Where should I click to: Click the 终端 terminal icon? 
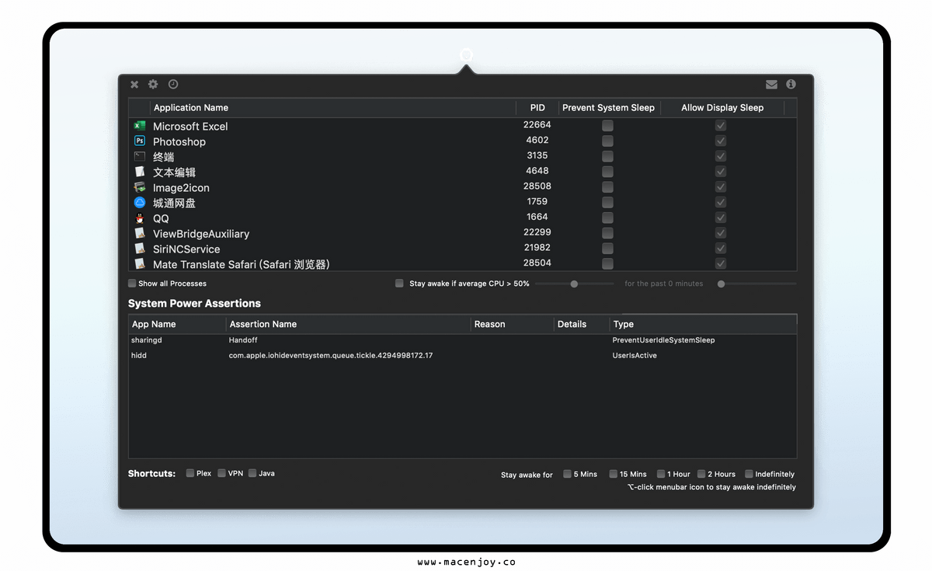[x=140, y=156]
